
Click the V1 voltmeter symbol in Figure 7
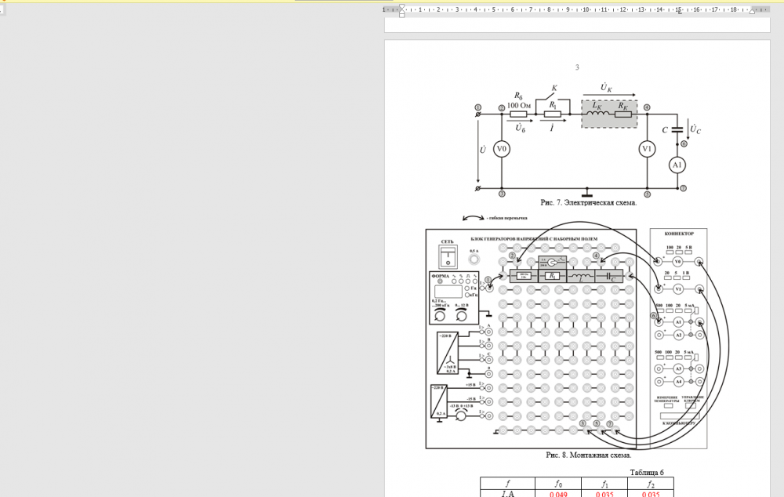tap(647, 149)
